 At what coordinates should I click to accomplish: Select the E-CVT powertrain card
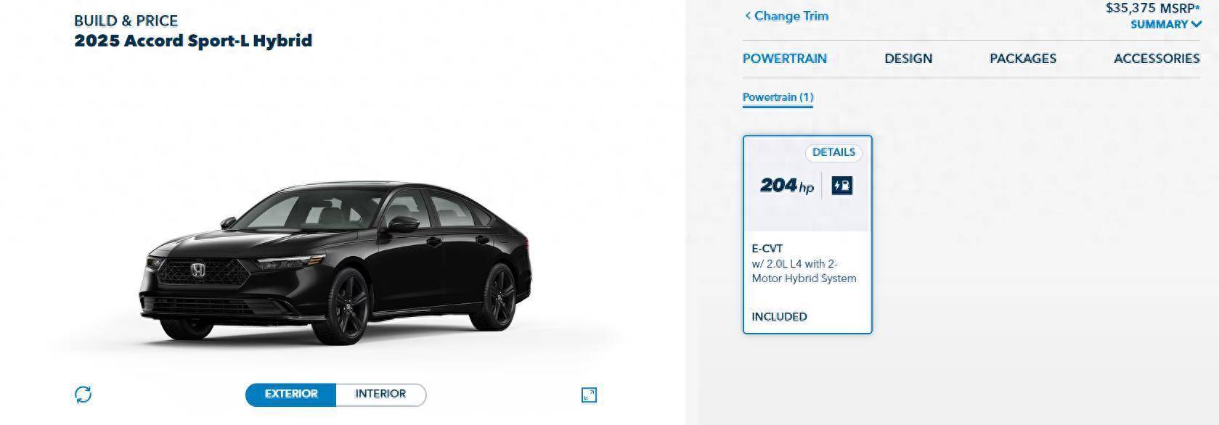click(807, 234)
